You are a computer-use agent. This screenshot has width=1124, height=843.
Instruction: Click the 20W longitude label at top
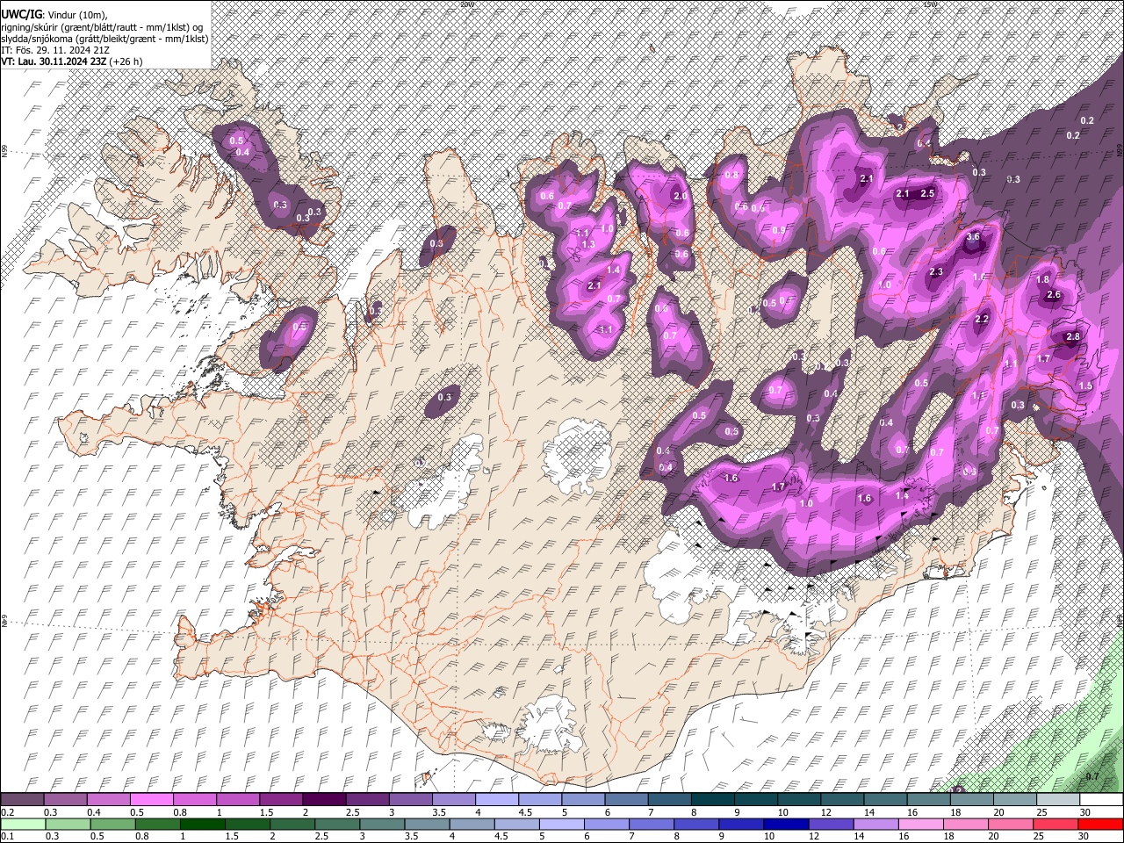[x=466, y=4]
